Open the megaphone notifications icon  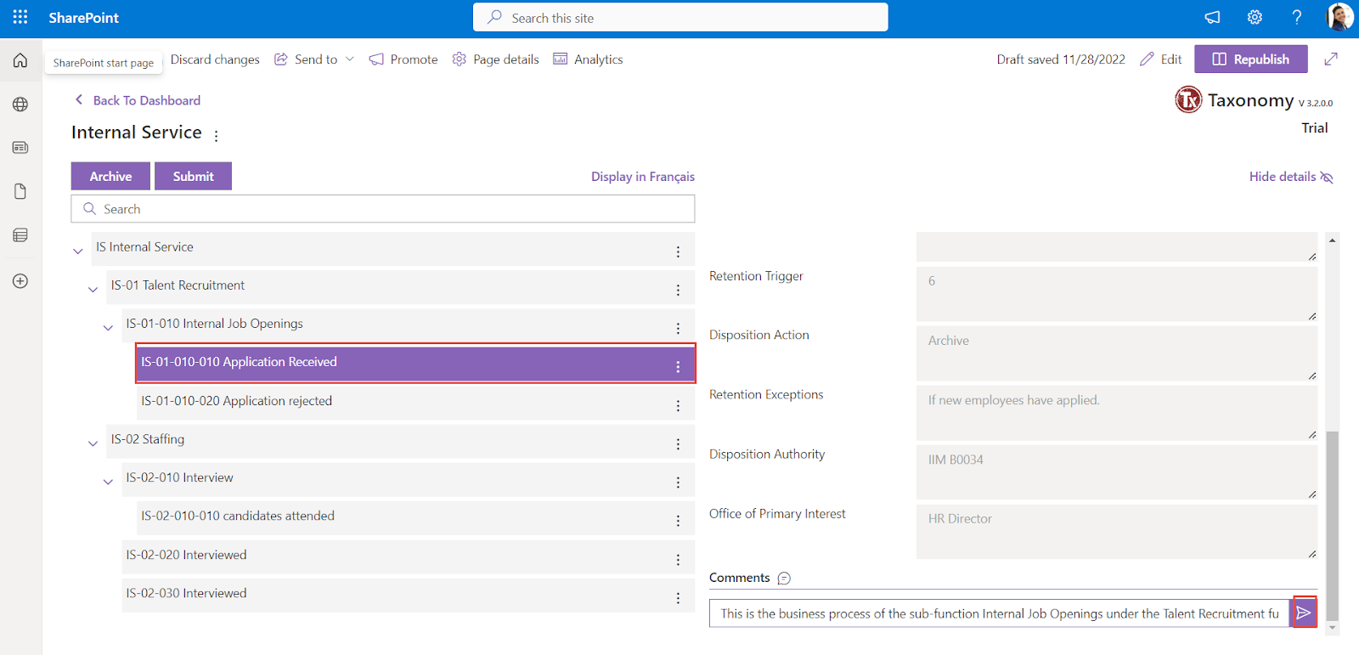point(1212,17)
